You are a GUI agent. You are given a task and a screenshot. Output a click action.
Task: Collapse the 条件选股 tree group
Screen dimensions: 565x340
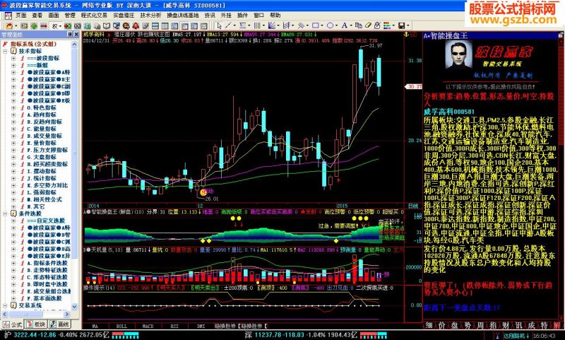5,213
